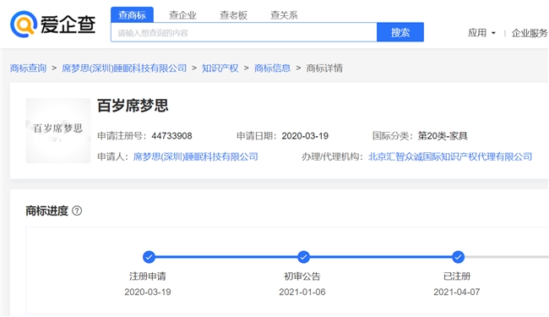
Task: Click the application date 2020-03-19 in details
Action: coord(305,136)
